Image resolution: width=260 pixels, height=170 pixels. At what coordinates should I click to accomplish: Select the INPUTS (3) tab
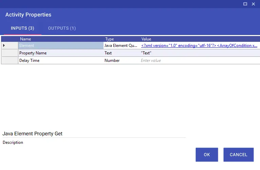[x=22, y=28]
